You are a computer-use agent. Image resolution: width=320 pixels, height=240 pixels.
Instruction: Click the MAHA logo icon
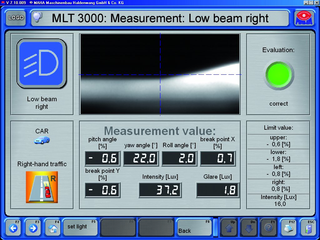[304, 18]
